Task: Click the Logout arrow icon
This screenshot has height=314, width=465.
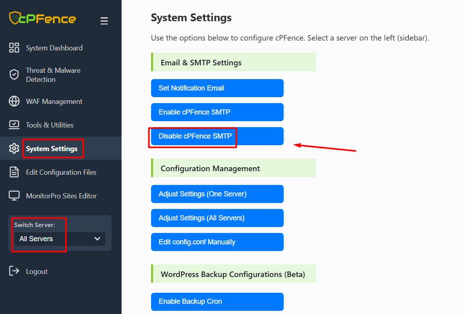Action: pyautogui.click(x=14, y=271)
